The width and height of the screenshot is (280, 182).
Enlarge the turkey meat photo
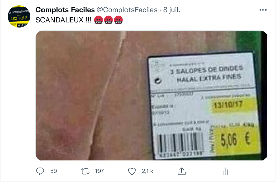point(151,96)
